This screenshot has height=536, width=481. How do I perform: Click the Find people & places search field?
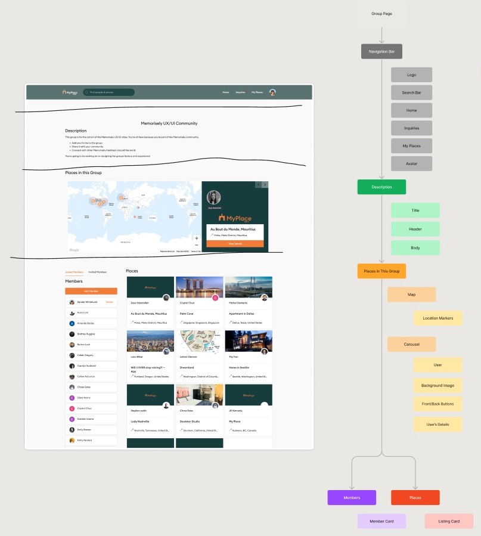[x=108, y=92]
